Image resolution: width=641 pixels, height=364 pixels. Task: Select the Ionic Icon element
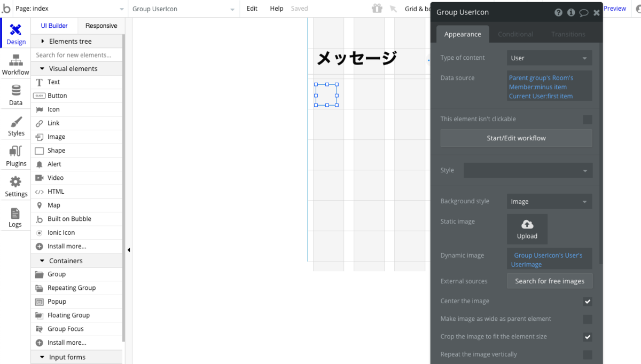coord(77,233)
